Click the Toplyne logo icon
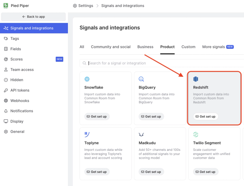The width and height of the screenshot is (244, 186). tap(87, 134)
